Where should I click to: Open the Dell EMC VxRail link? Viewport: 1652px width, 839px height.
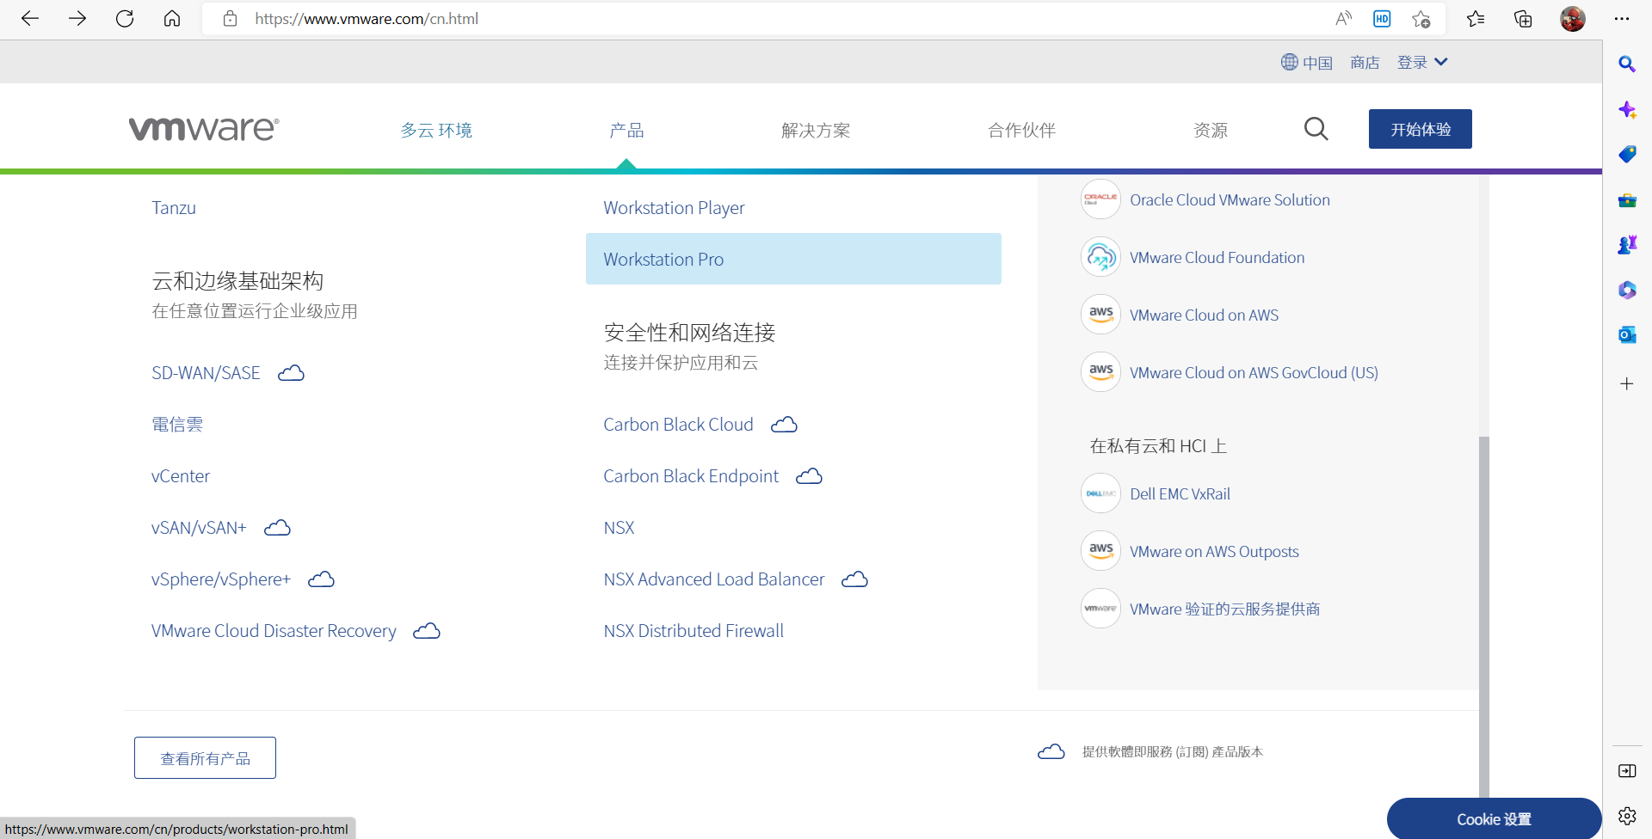coord(1180,493)
